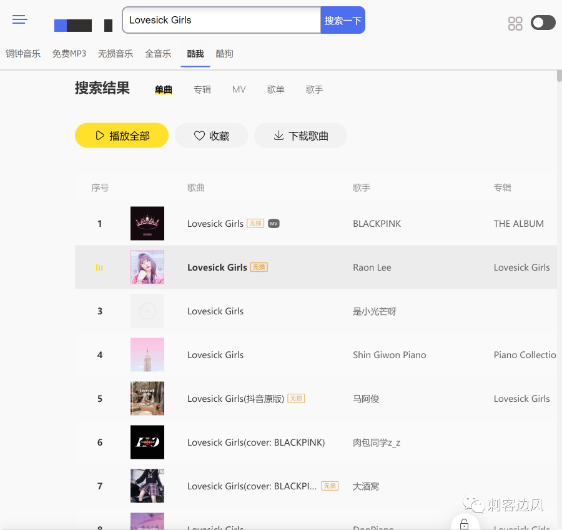Image resolution: width=562 pixels, height=530 pixels.
Task: Click the 序号 column header
Action: click(100, 187)
